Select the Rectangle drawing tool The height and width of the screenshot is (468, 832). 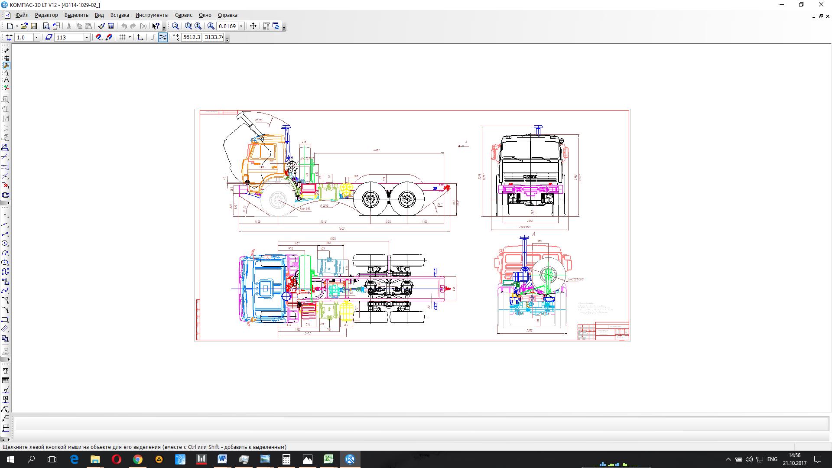[5, 320]
